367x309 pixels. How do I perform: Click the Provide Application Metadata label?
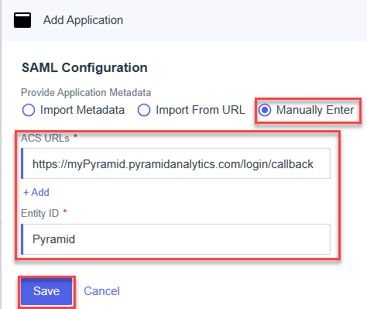[86, 92]
